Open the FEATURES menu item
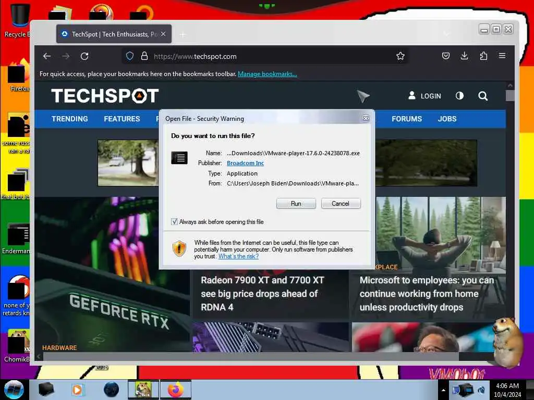This screenshot has width=534, height=400. pyautogui.click(x=122, y=119)
